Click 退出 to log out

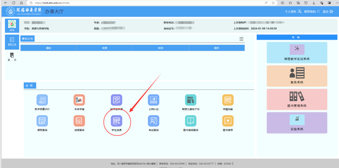click(x=327, y=12)
